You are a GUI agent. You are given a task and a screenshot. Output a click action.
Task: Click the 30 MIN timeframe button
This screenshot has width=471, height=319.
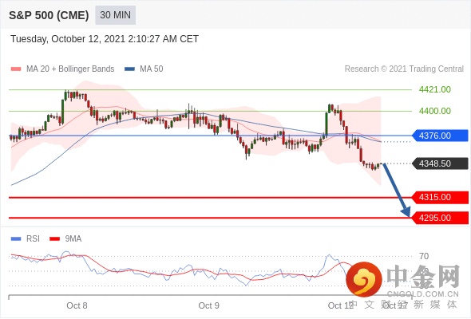pyautogui.click(x=115, y=15)
